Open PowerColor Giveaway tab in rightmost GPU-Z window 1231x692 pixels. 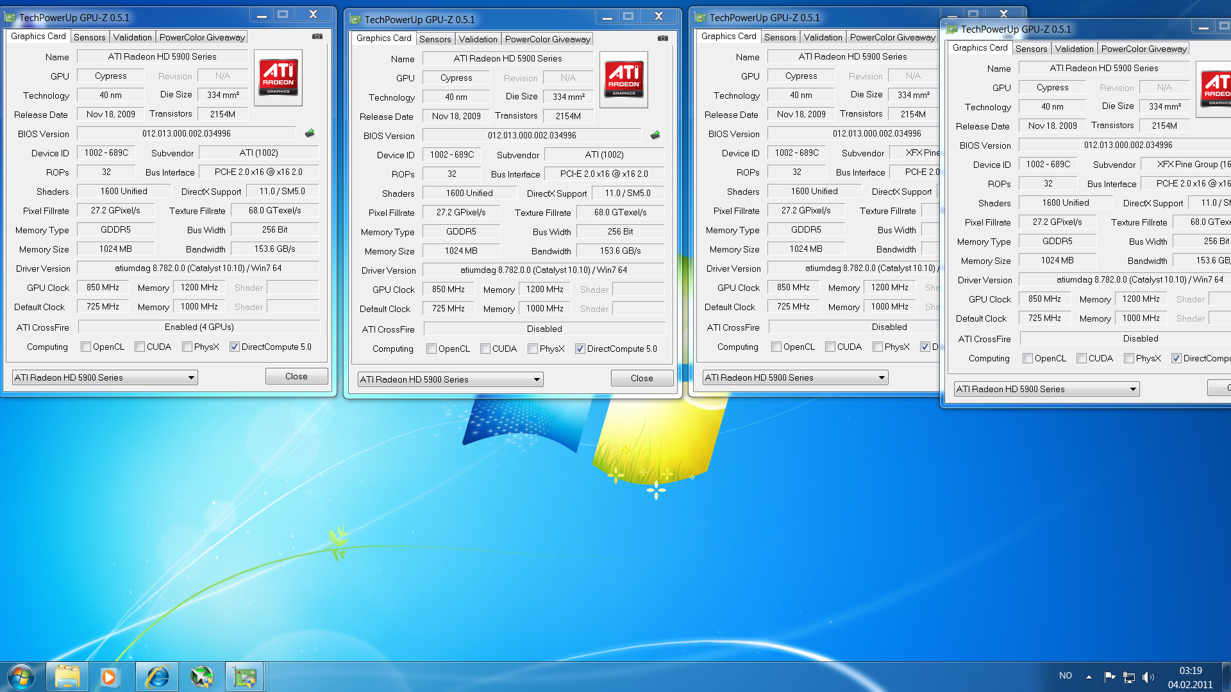point(1144,49)
